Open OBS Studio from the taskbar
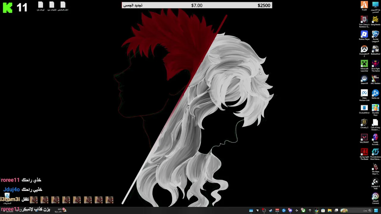The height and width of the screenshot is (214, 381). pos(264,210)
